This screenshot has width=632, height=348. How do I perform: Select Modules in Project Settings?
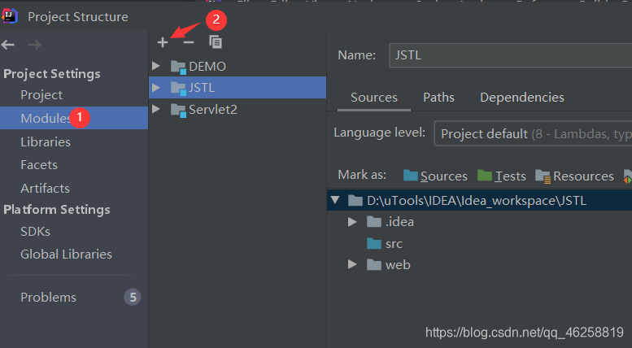click(74, 118)
